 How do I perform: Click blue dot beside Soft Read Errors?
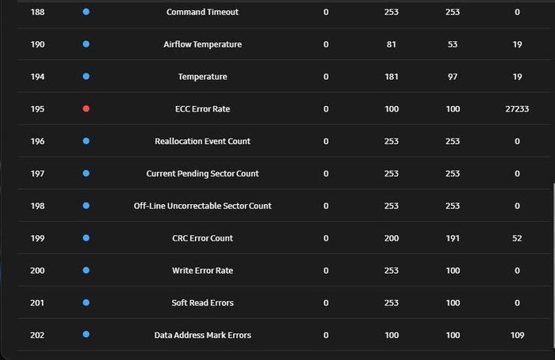(86, 302)
